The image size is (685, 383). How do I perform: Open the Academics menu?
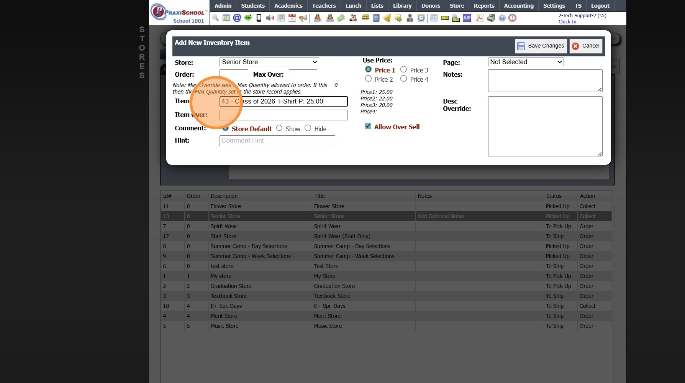point(288,6)
